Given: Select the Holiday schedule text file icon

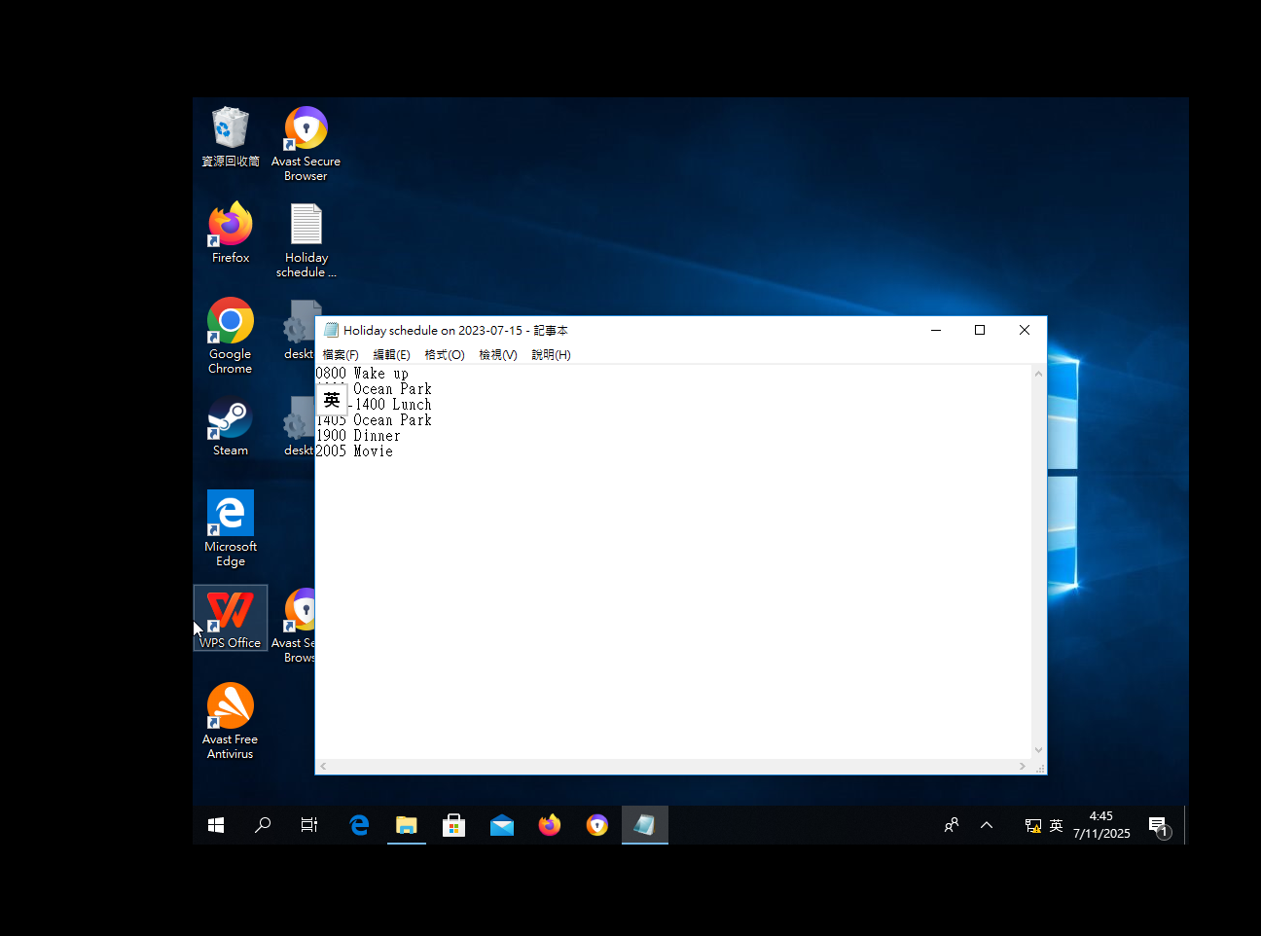Looking at the screenshot, I should pyautogui.click(x=306, y=240).
